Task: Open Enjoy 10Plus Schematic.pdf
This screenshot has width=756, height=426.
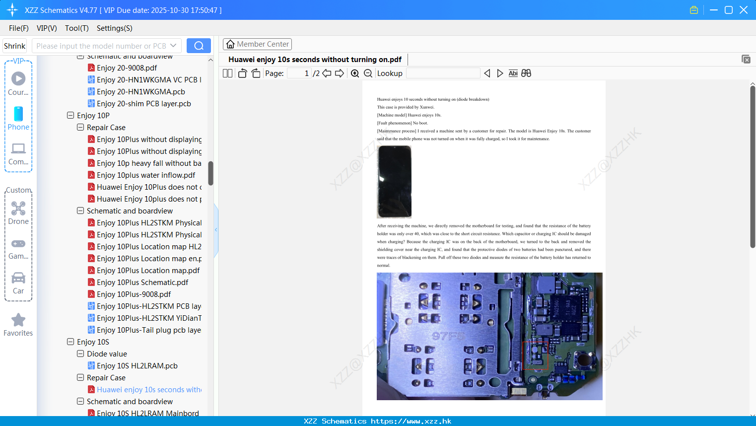Action: [142, 282]
